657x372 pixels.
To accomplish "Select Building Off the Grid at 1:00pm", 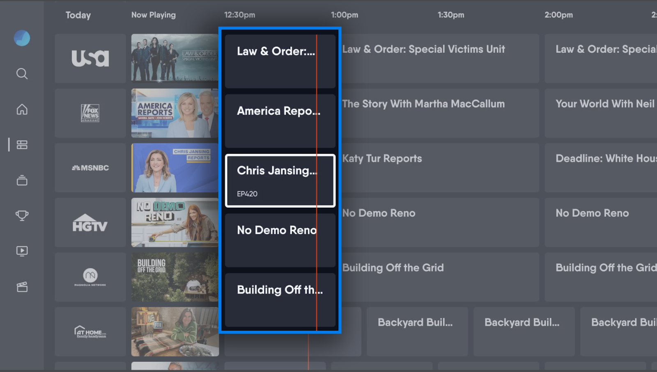I will [439, 277].
